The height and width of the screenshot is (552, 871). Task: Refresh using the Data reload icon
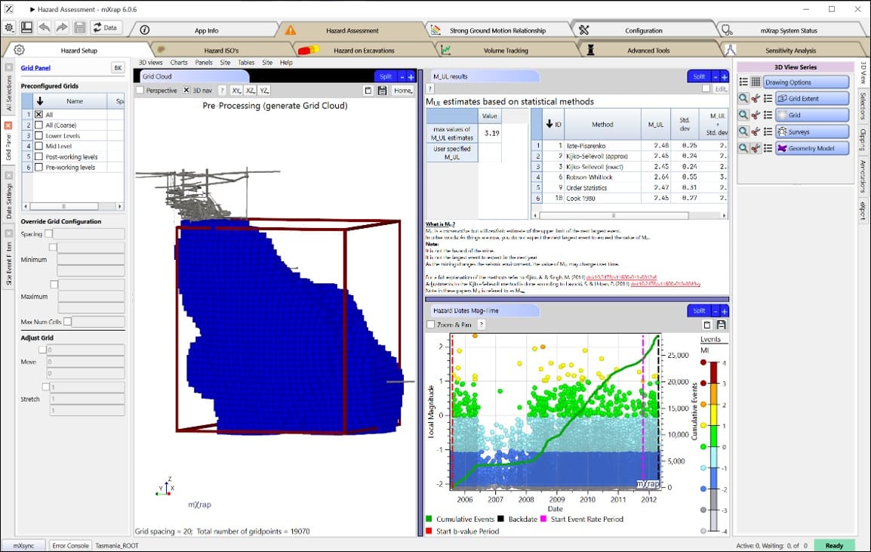97,28
